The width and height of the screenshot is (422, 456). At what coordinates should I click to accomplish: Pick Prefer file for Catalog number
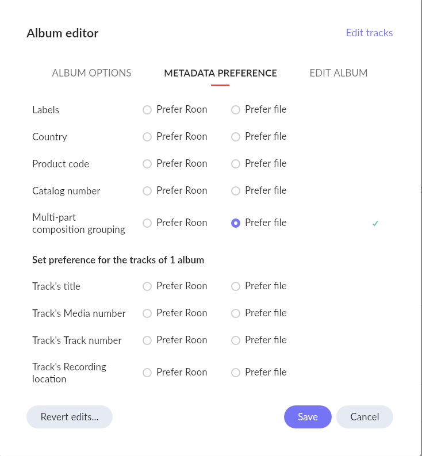(236, 191)
